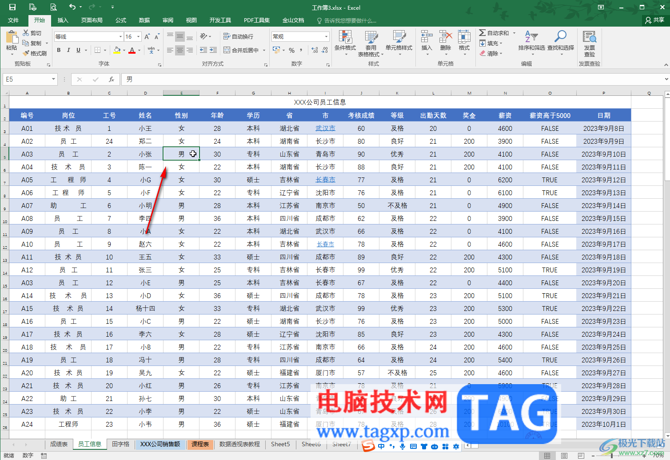Expand the formula bar
Screen dimensions: 670x460
[666, 79]
